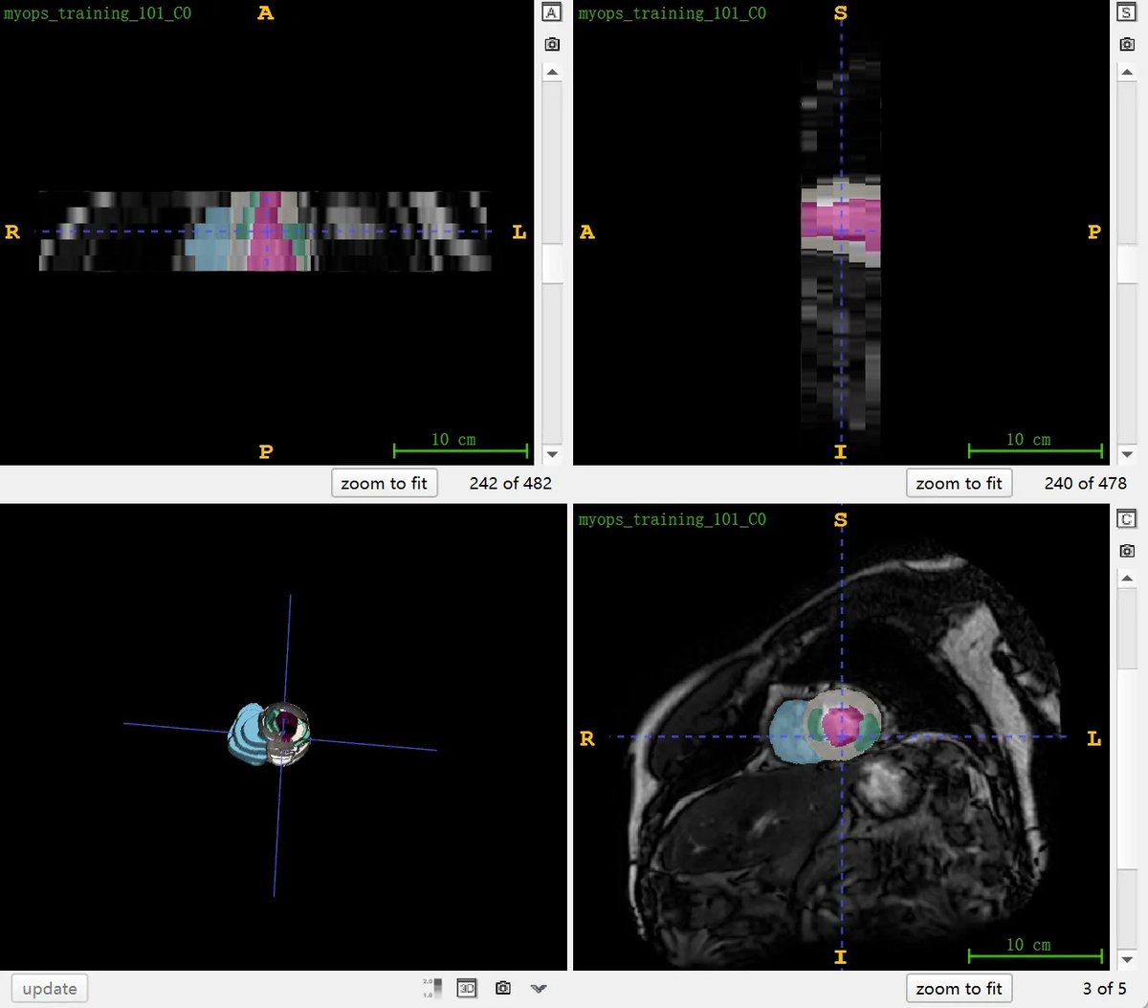Click the sagittal slice scrollbar up arrow
Image resolution: width=1148 pixels, height=1008 pixels.
click(x=1127, y=73)
